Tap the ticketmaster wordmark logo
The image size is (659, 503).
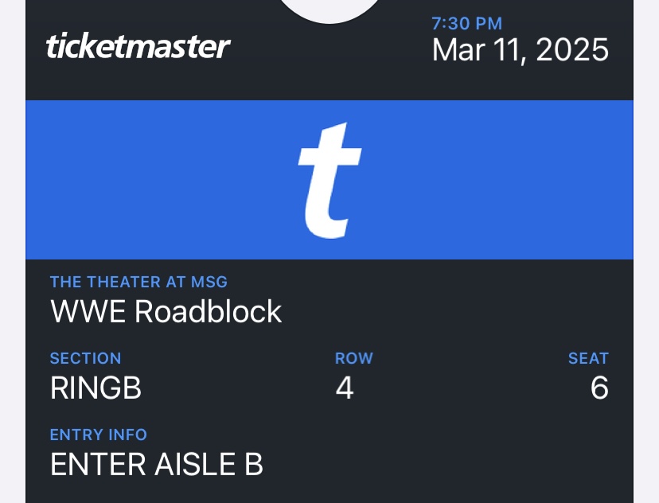(138, 46)
